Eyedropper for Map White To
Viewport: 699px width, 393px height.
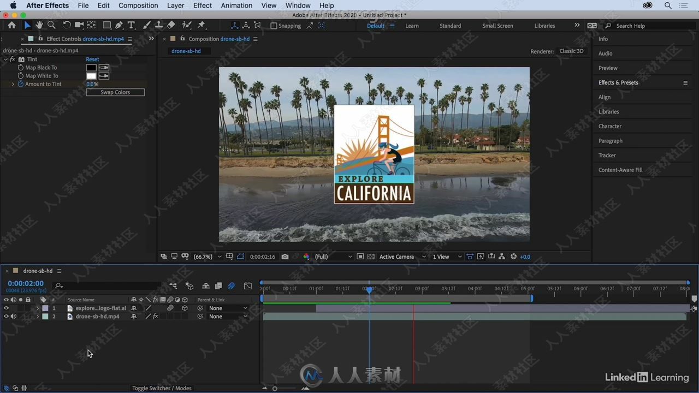pos(104,76)
